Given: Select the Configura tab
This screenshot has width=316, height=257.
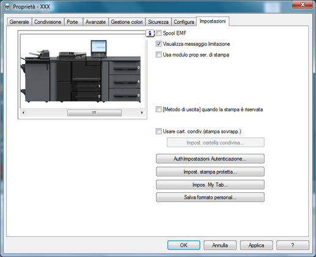Looking at the screenshot, I should [184, 22].
